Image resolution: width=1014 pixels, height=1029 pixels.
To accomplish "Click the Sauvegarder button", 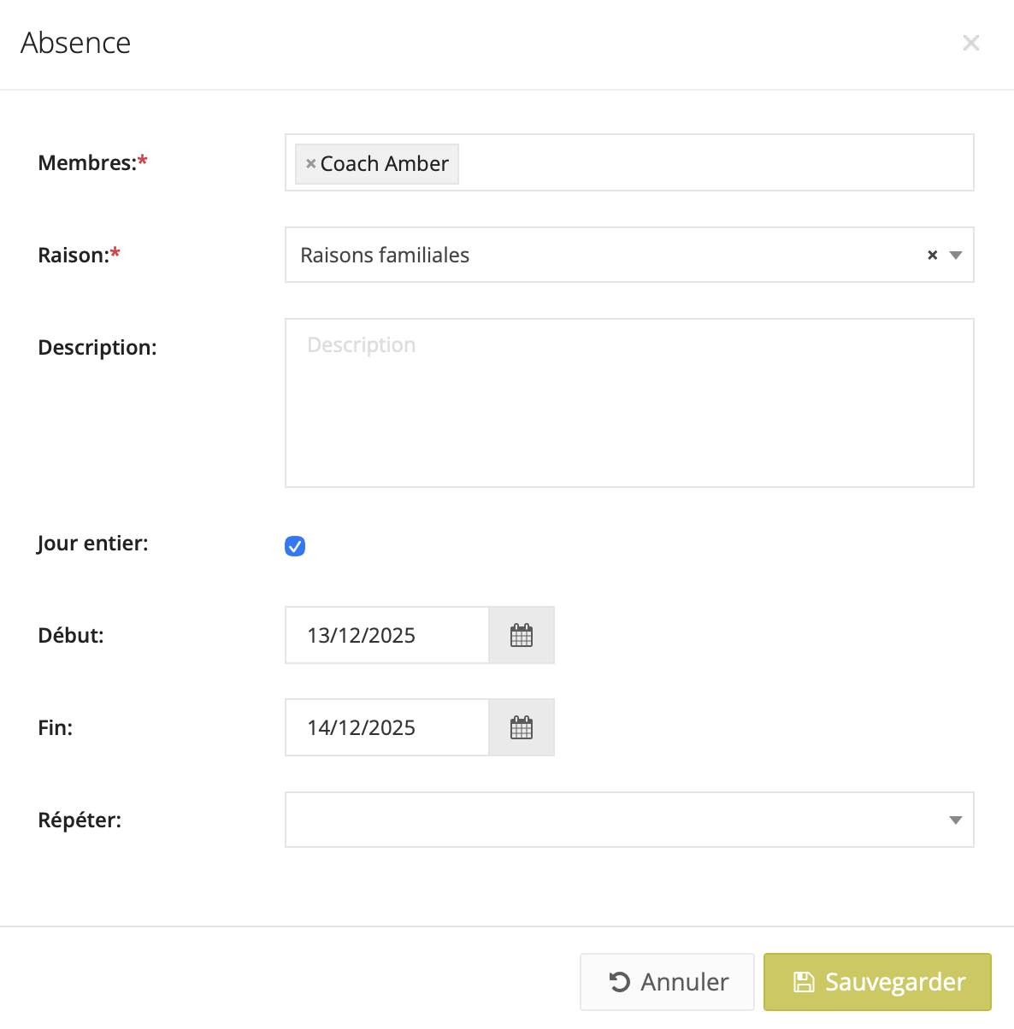I will click(877, 982).
